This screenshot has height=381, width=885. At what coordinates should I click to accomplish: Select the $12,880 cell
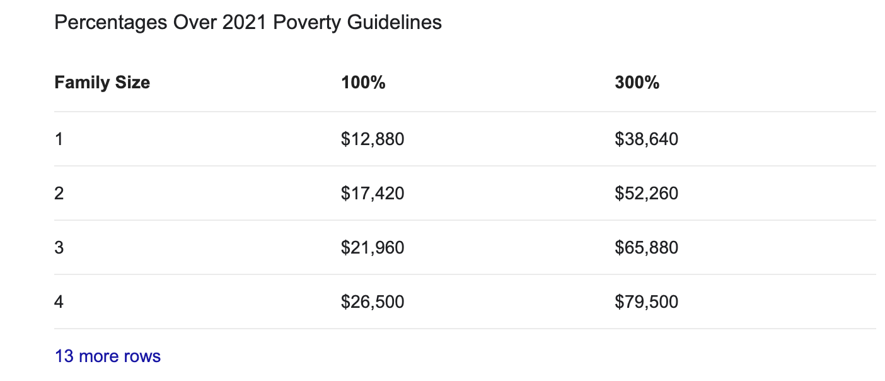coord(373,139)
